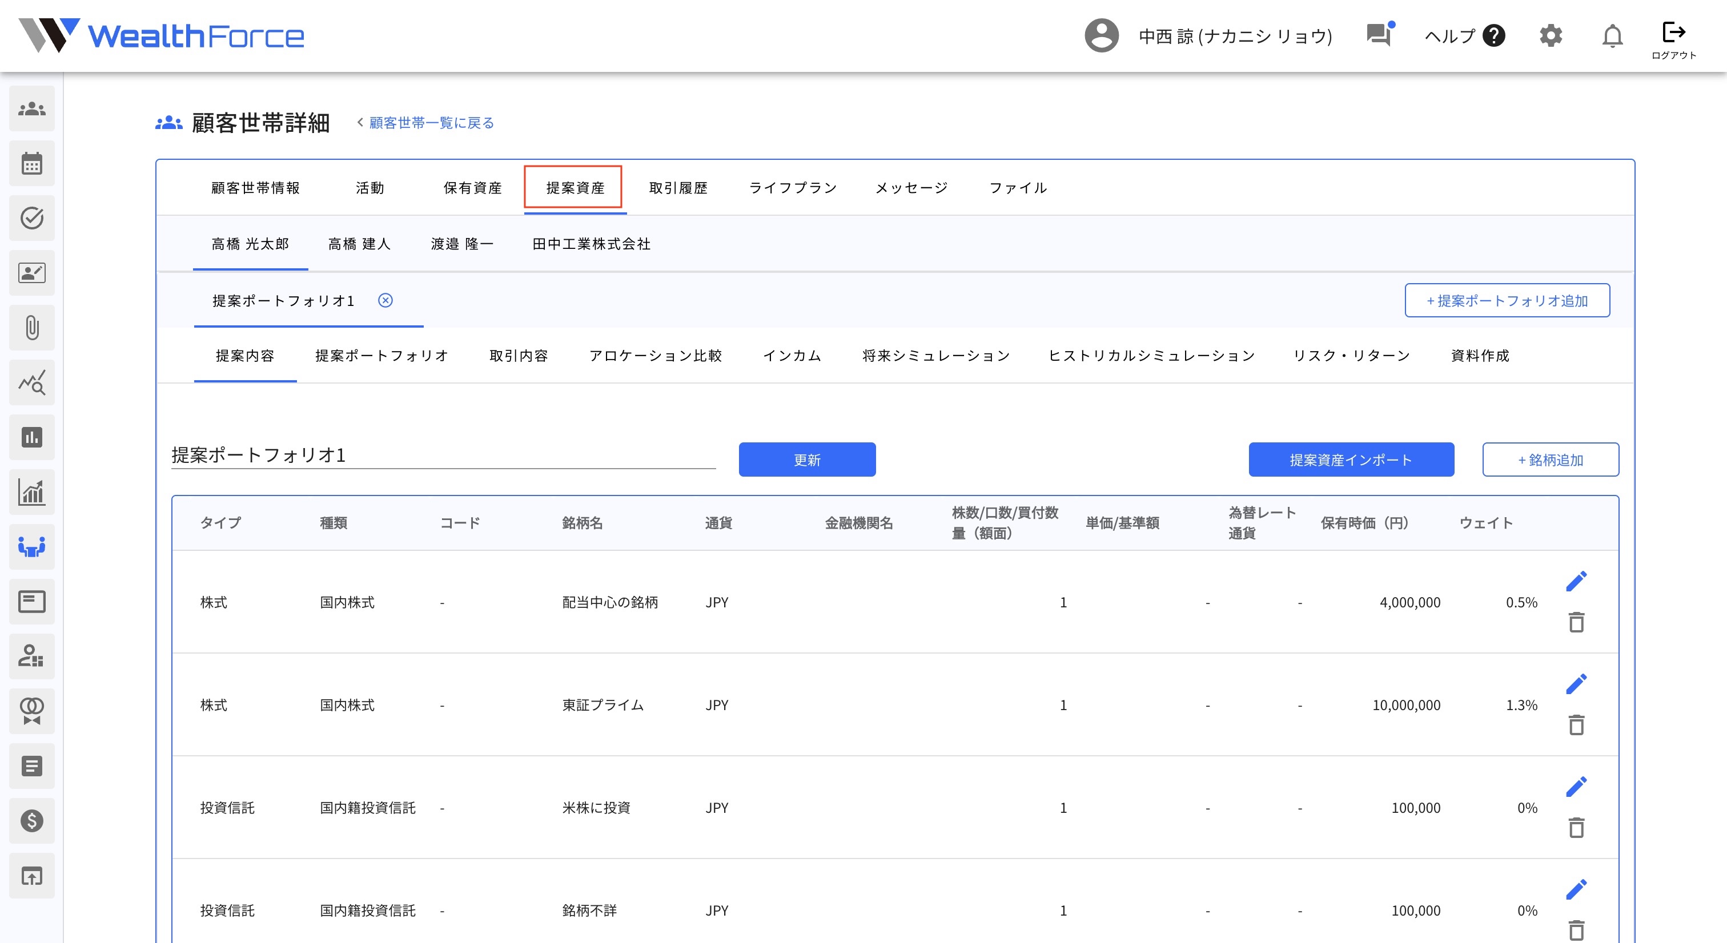
Task: Open the settings gear icon
Action: click(x=1551, y=35)
